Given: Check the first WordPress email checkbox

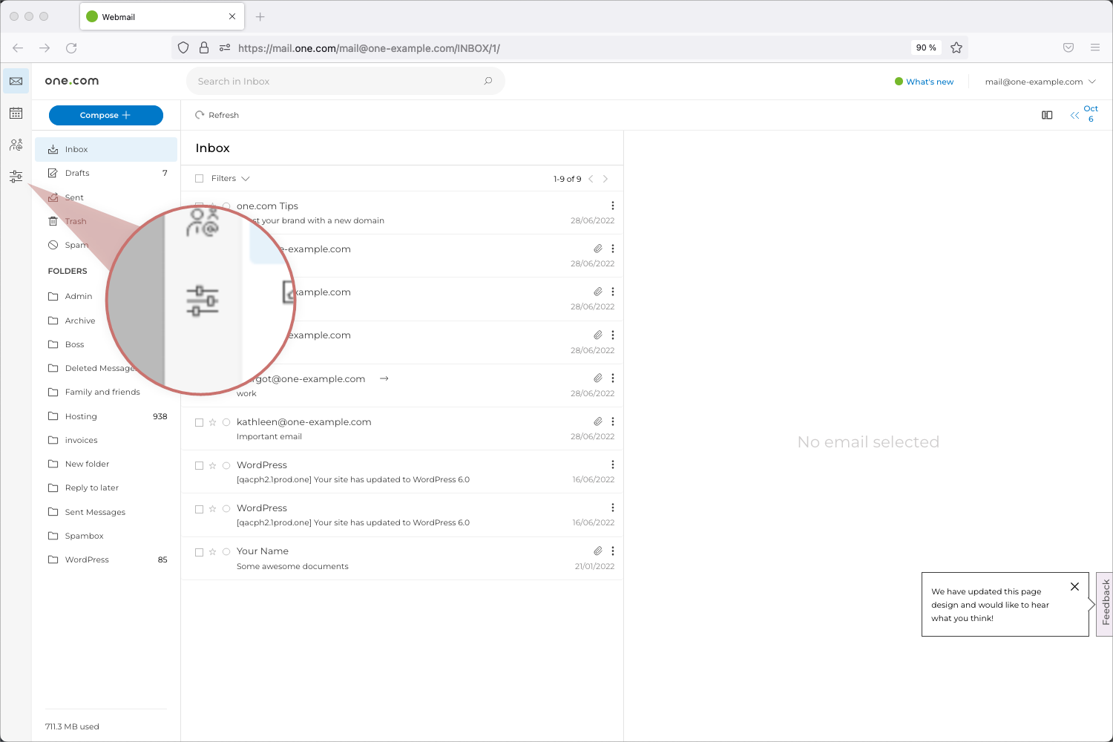Looking at the screenshot, I should click(199, 466).
